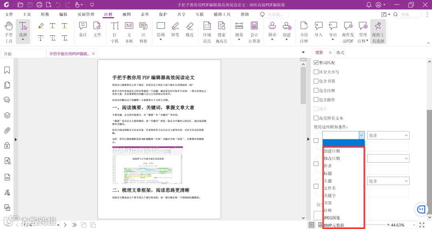The height and width of the screenshot is (229, 432).
Task: Toggle Keep tool selected
Action: (378, 32)
